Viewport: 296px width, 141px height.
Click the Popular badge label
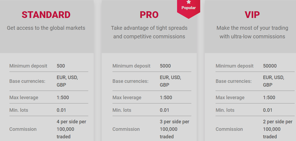coord(189,8)
